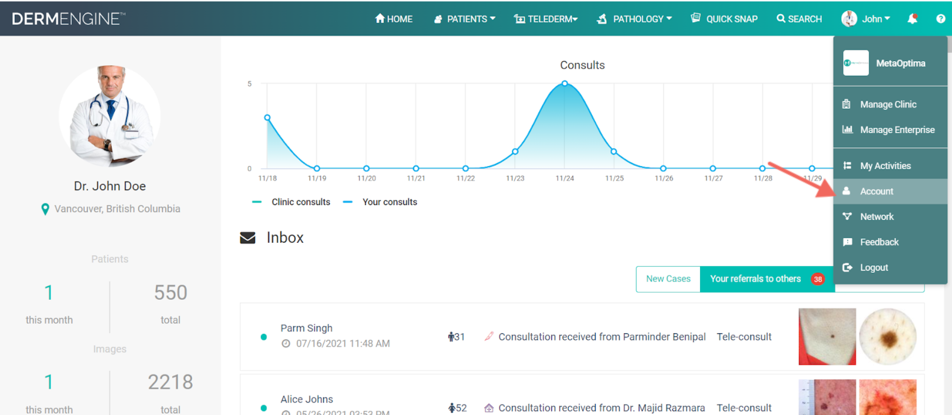Screen dimensions: 952x415
Task: Open the Pathology dropdown
Action: pyautogui.click(x=635, y=19)
